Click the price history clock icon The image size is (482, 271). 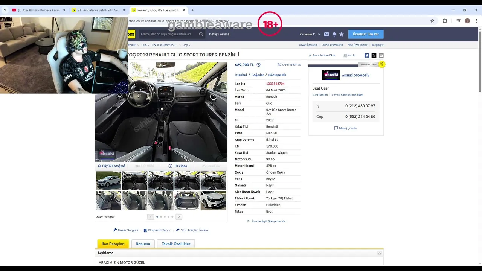coord(258,65)
